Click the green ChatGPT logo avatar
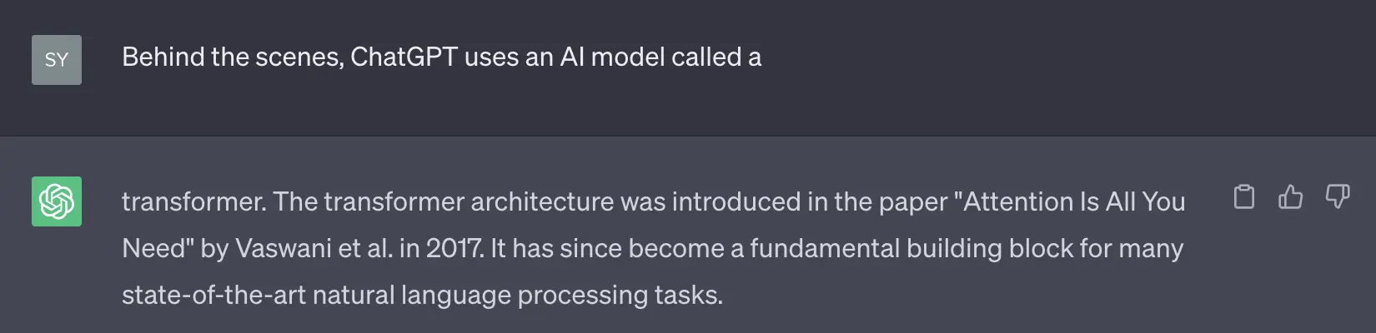 [57, 201]
